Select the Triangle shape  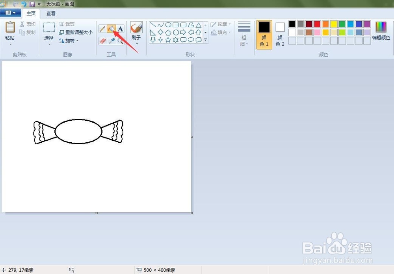point(199,25)
